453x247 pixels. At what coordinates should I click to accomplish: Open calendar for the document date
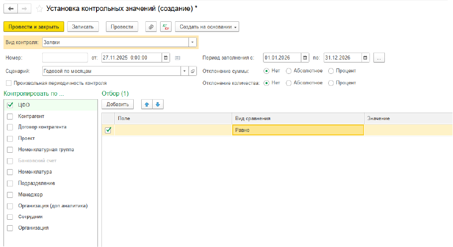click(166, 58)
